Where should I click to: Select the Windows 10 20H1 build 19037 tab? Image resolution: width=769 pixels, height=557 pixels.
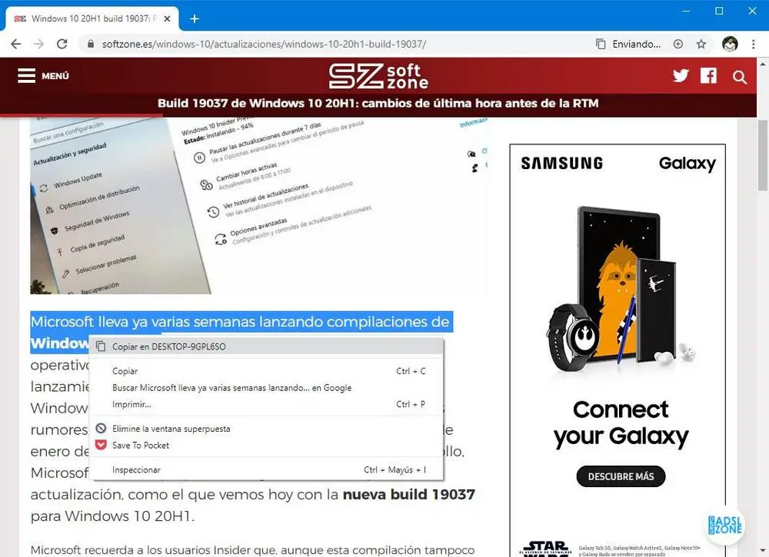click(x=92, y=18)
